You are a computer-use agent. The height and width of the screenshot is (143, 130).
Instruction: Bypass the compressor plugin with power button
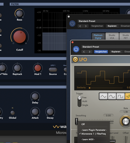pos(72,24)
